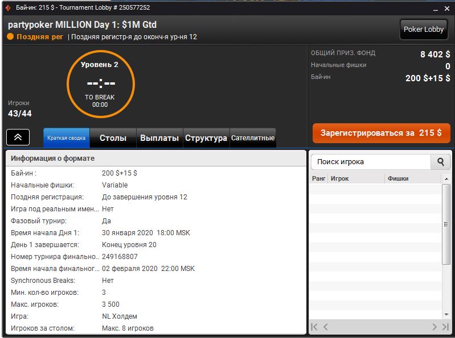Click the До завершения уровня 12 value
Screen dimensions: 455x338
(x=145, y=197)
